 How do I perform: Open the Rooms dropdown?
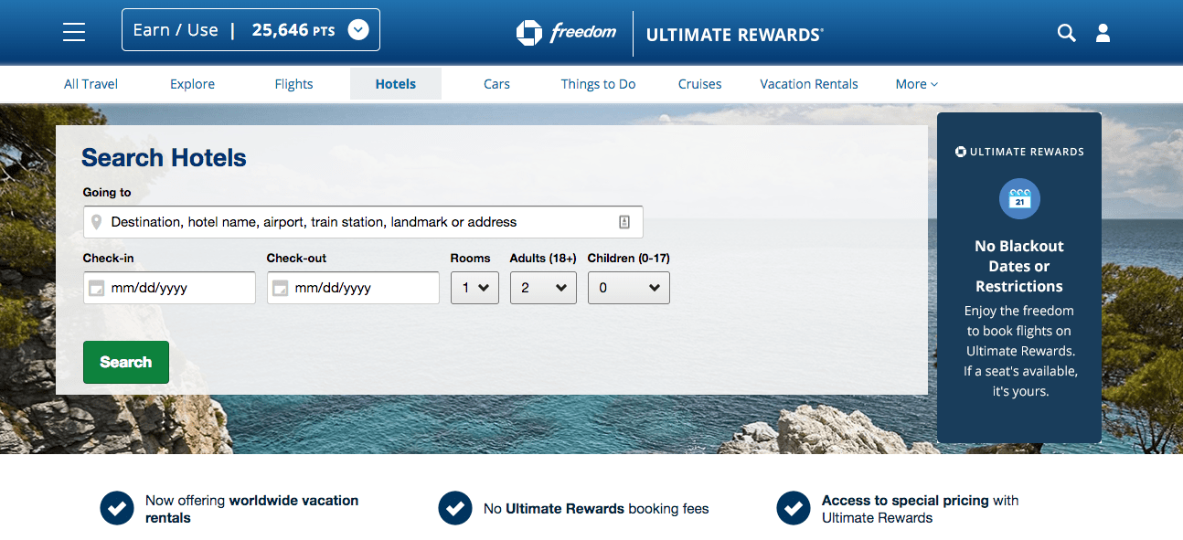click(x=474, y=288)
